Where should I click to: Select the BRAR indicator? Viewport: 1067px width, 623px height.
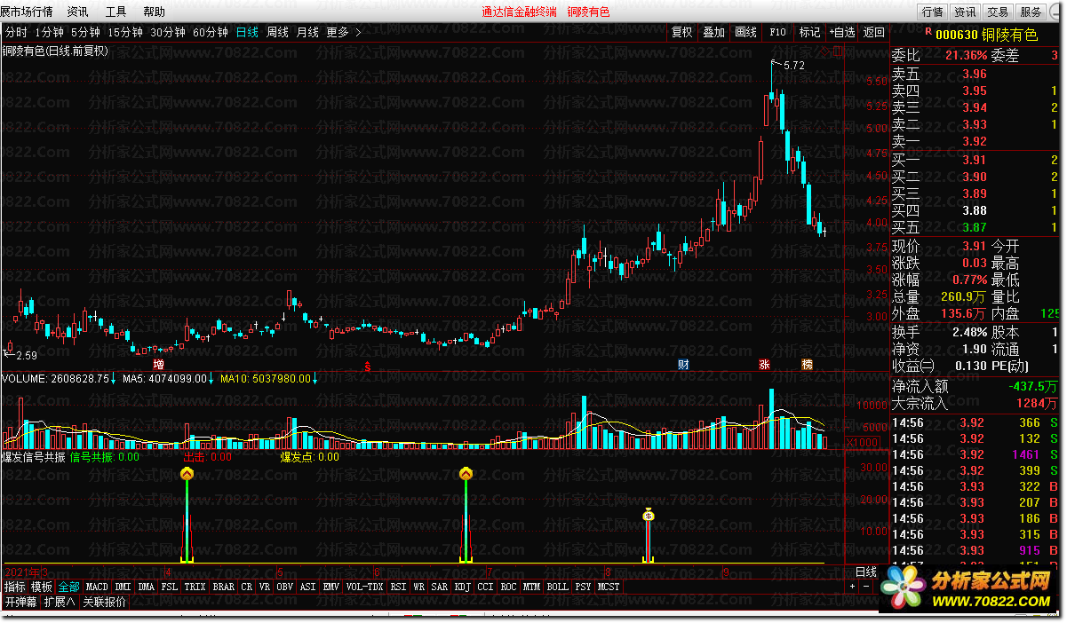pos(224,587)
